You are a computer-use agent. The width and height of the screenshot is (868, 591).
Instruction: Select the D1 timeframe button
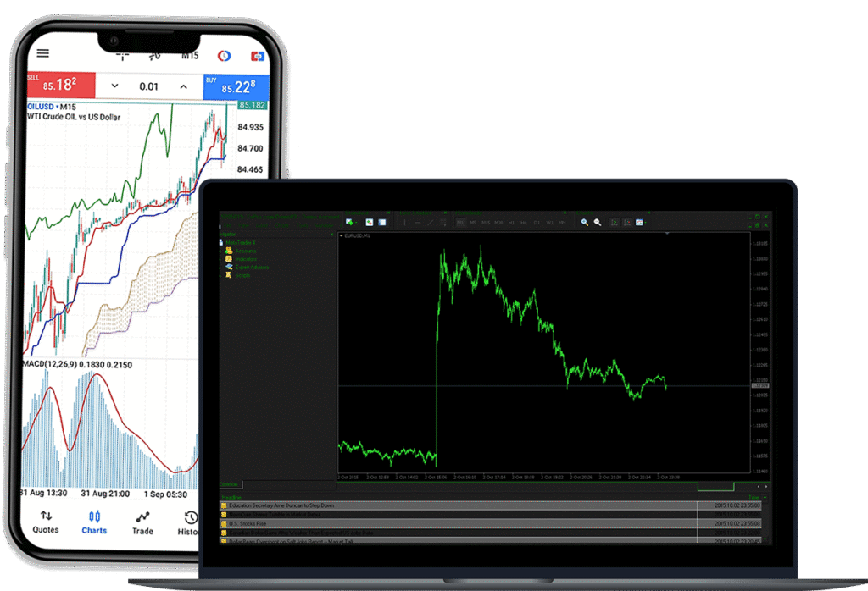point(537,223)
